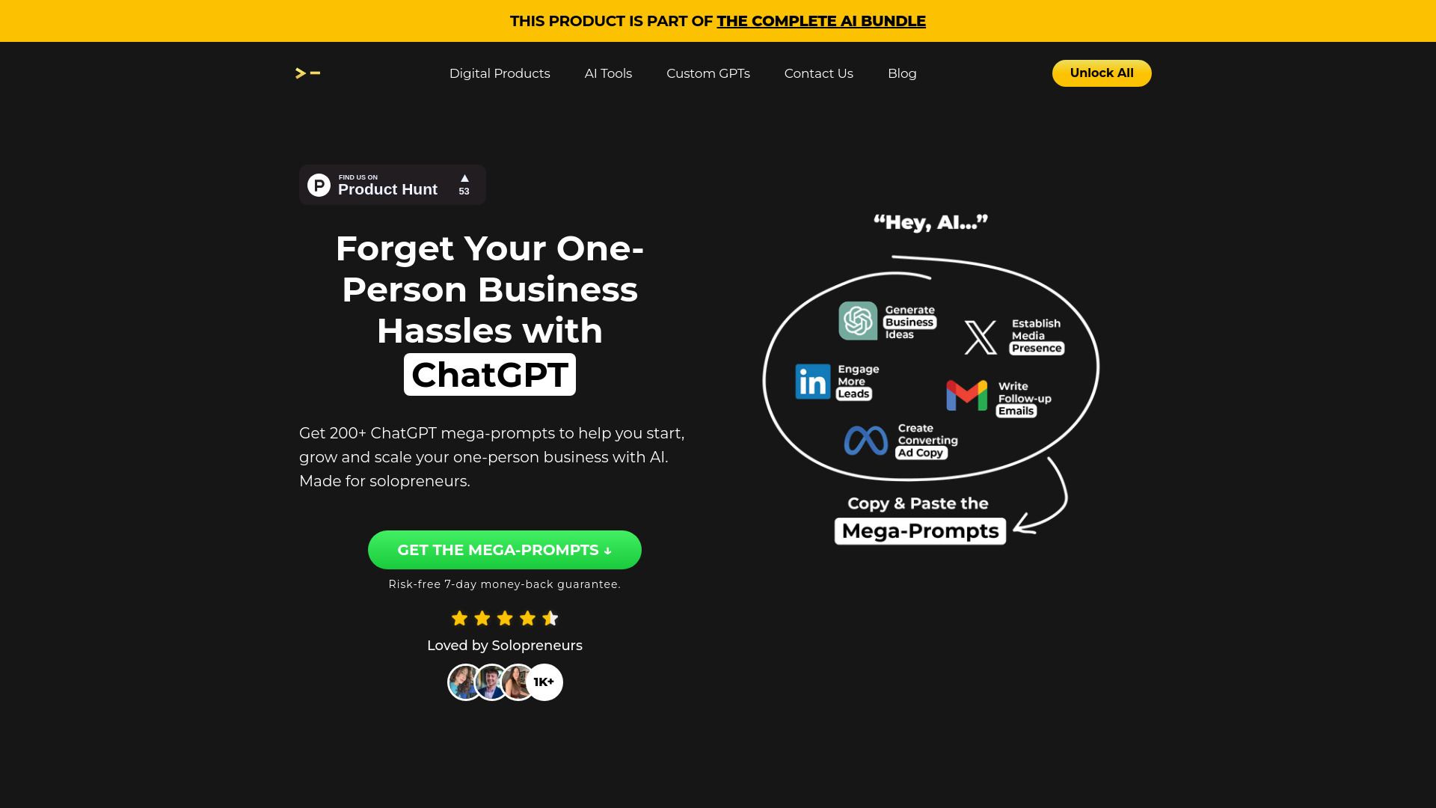
Task: Click the risk-free money-back guarantee link
Action: 504,584
